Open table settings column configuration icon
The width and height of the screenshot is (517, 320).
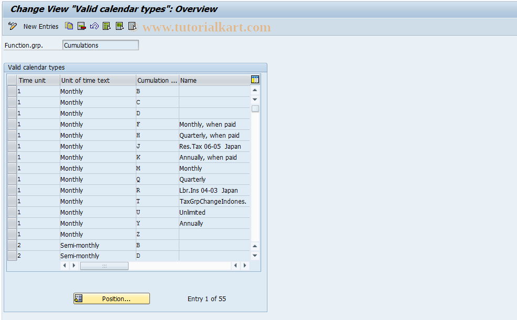[255, 79]
